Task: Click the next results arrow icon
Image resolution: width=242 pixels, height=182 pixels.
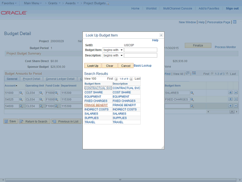Action: click(131, 79)
